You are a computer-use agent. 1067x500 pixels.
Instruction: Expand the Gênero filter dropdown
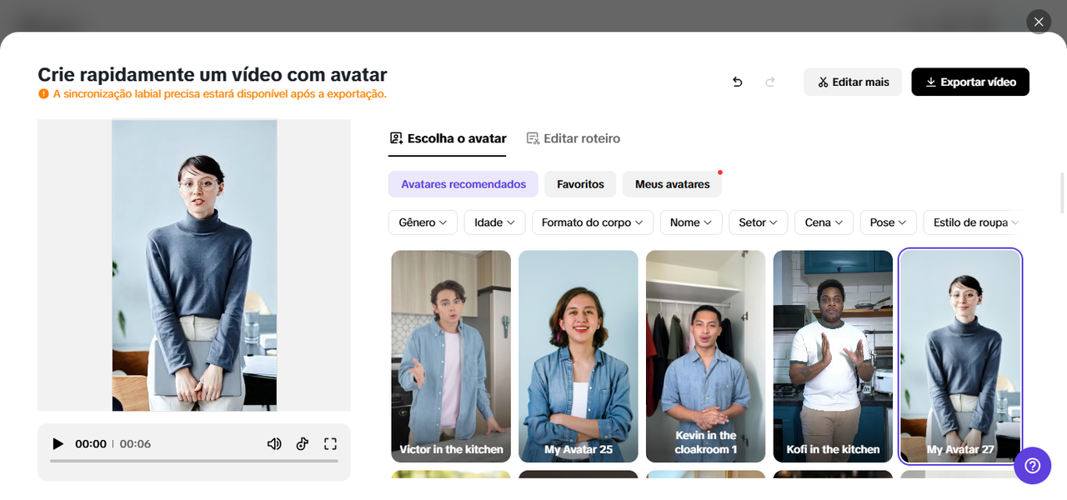click(423, 222)
